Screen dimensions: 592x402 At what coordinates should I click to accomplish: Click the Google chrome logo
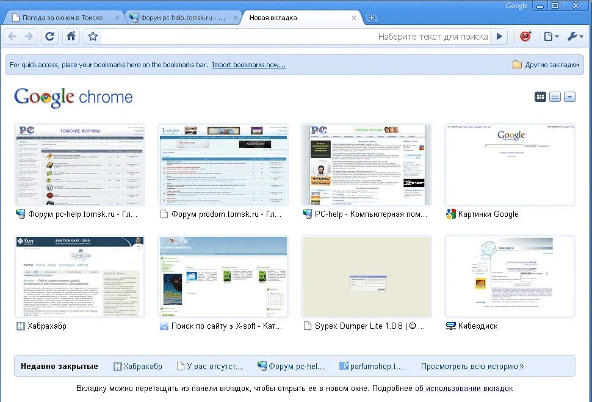pos(73,98)
